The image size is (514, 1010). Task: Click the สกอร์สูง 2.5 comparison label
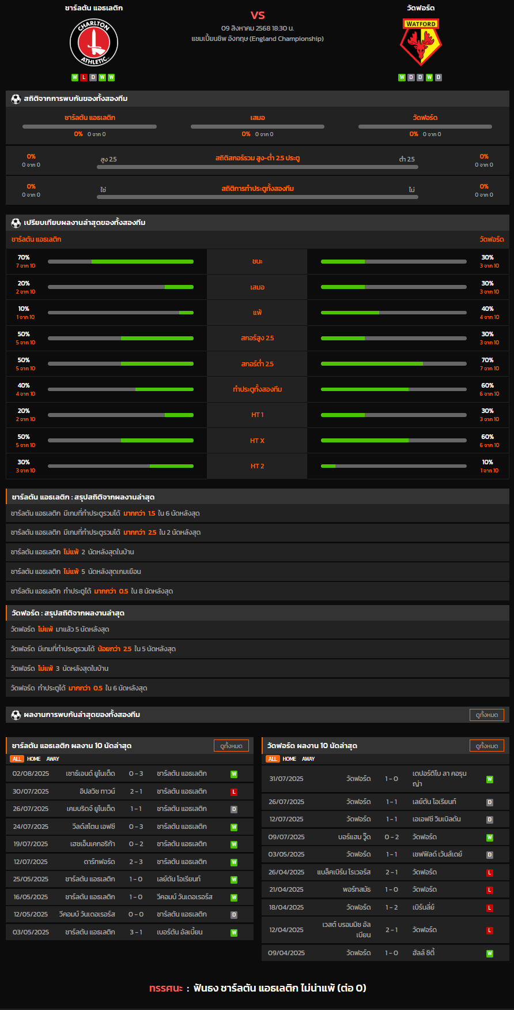258,338
